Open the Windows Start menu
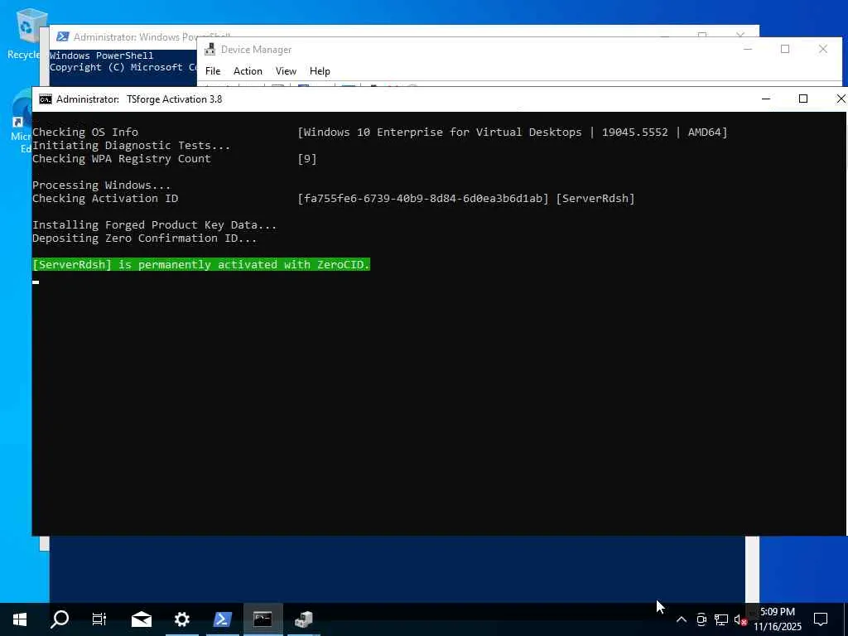Image resolution: width=848 pixels, height=636 pixels. [20, 619]
